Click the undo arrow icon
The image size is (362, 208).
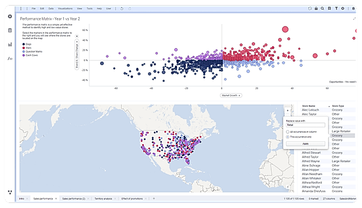tap(122, 8)
